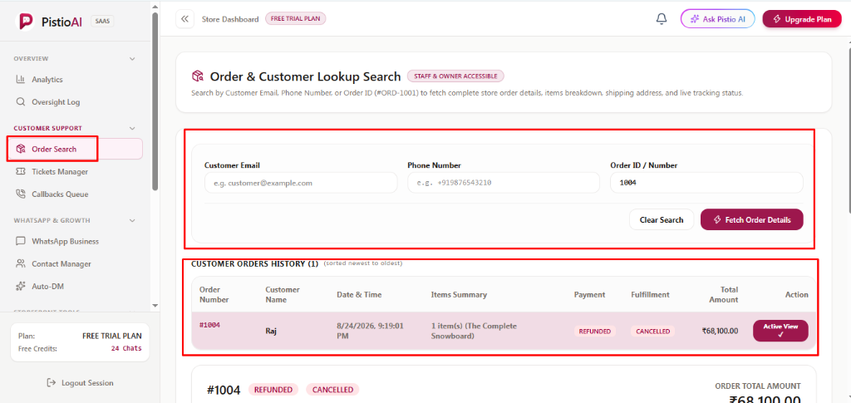Click the ₹68,100.00 total in table row
The image size is (851, 403).
[x=720, y=331]
